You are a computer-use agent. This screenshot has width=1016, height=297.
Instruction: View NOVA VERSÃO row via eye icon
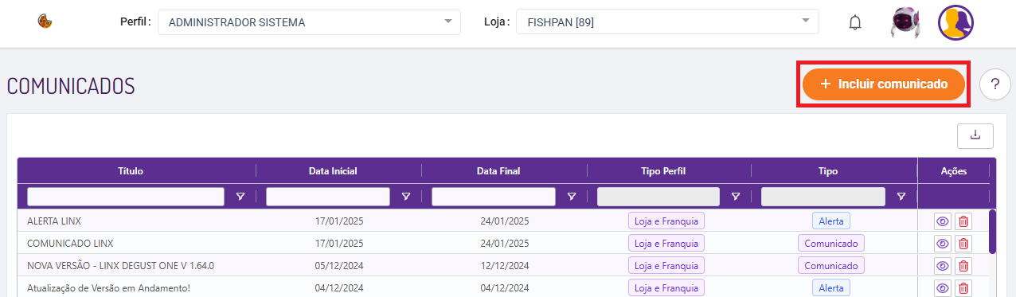tap(943, 266)
